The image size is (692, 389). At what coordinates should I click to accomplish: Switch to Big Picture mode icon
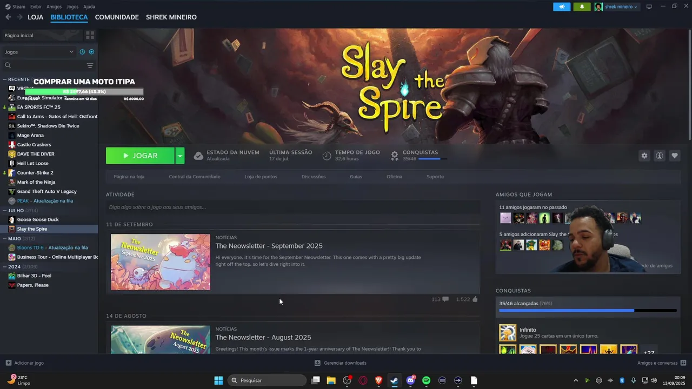point(649,6)
